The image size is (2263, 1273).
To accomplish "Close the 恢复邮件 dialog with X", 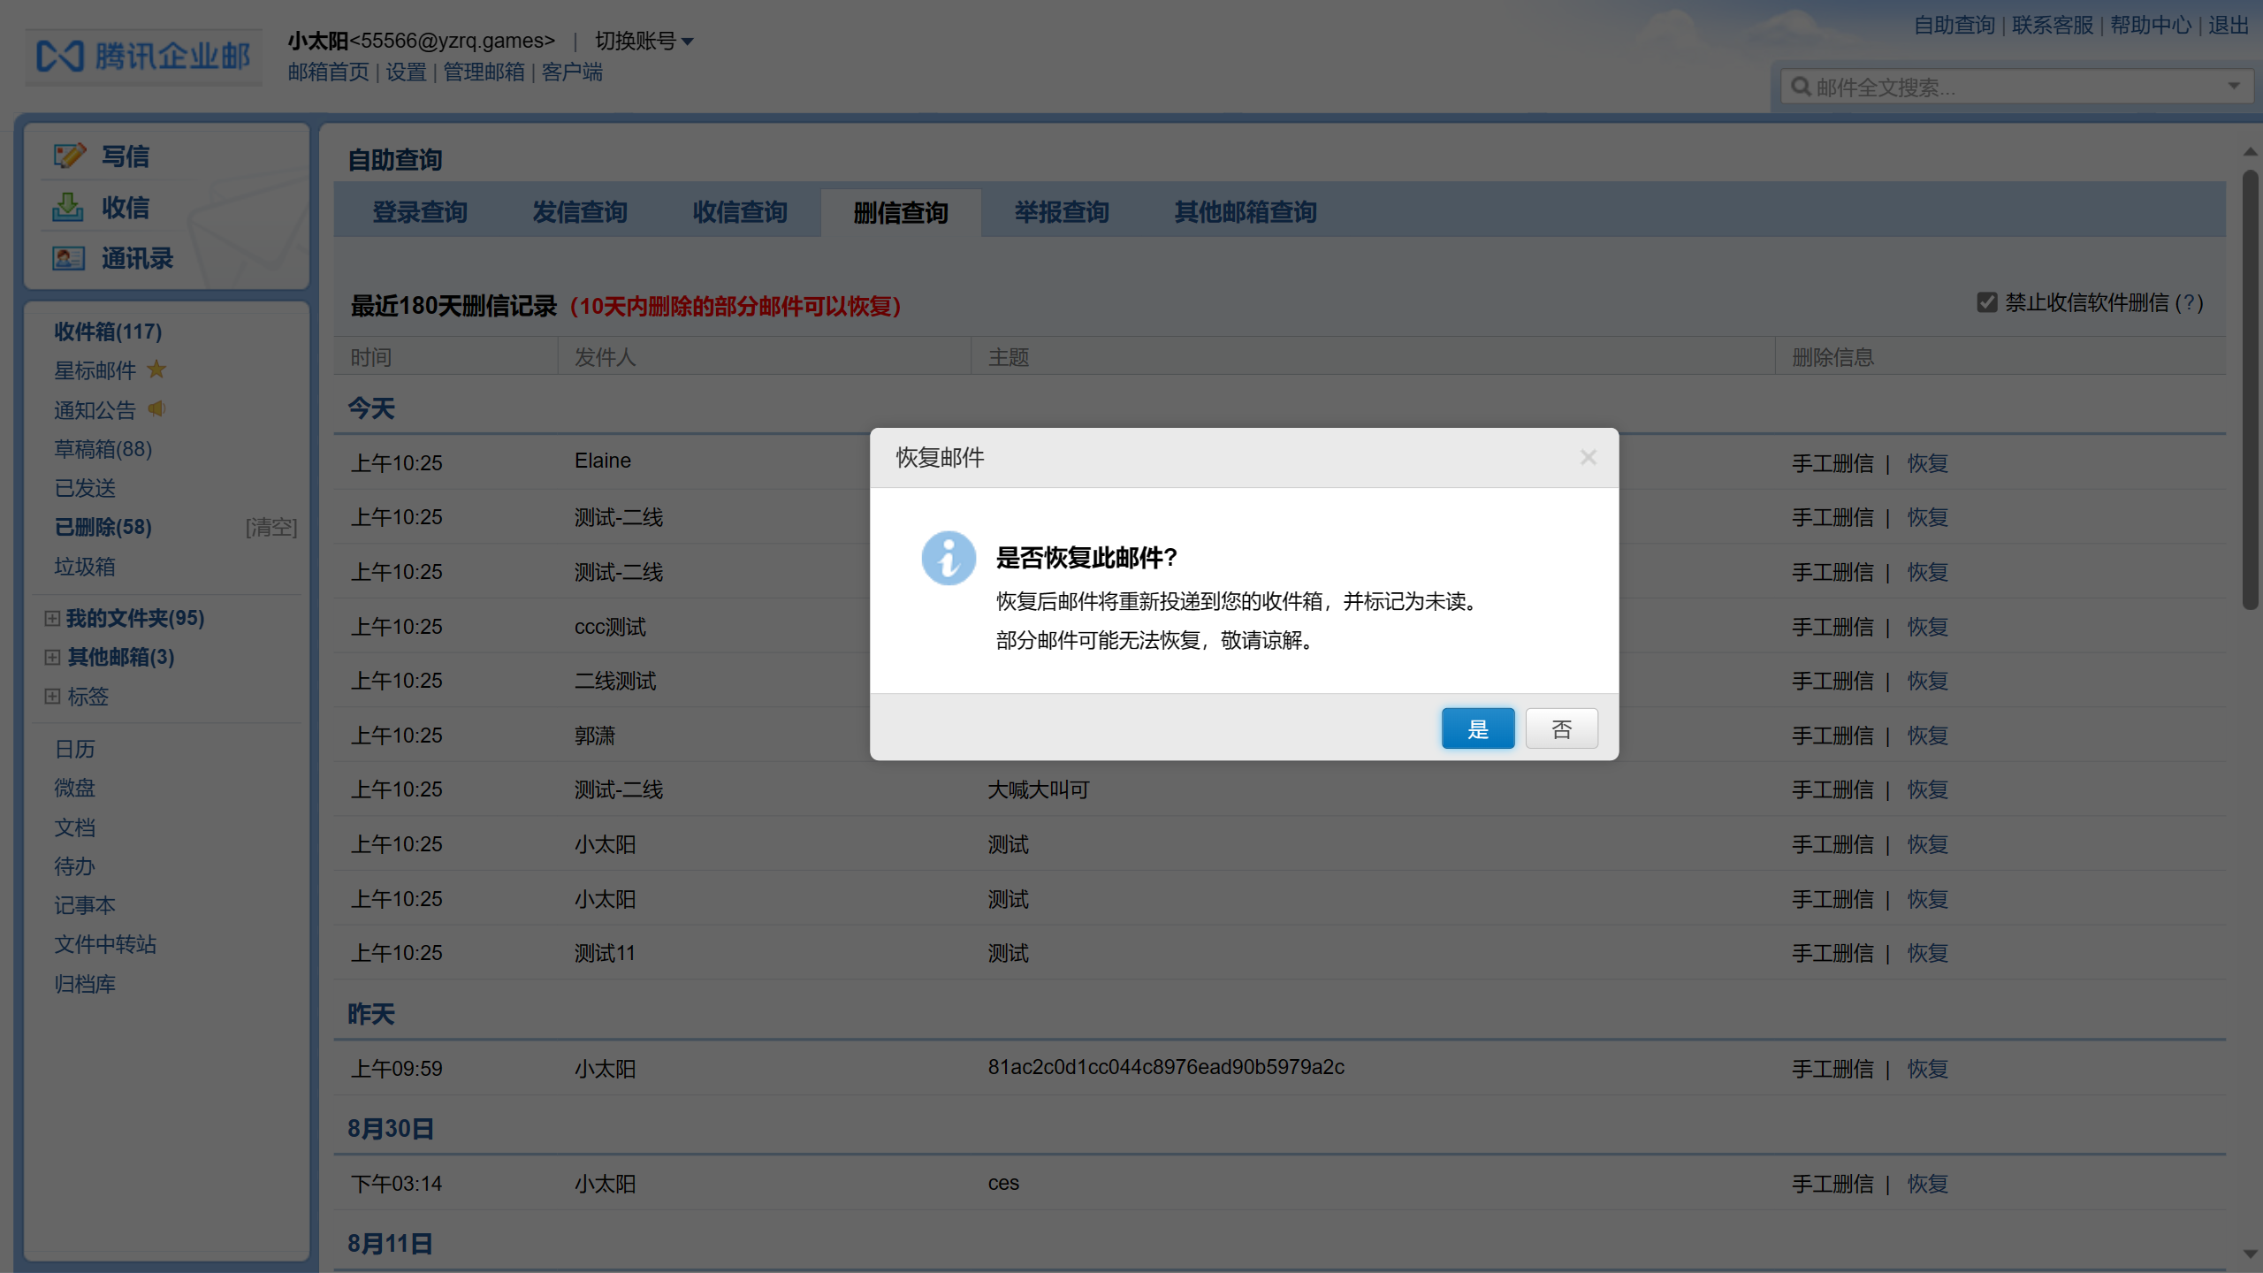I will [1588, 457].
